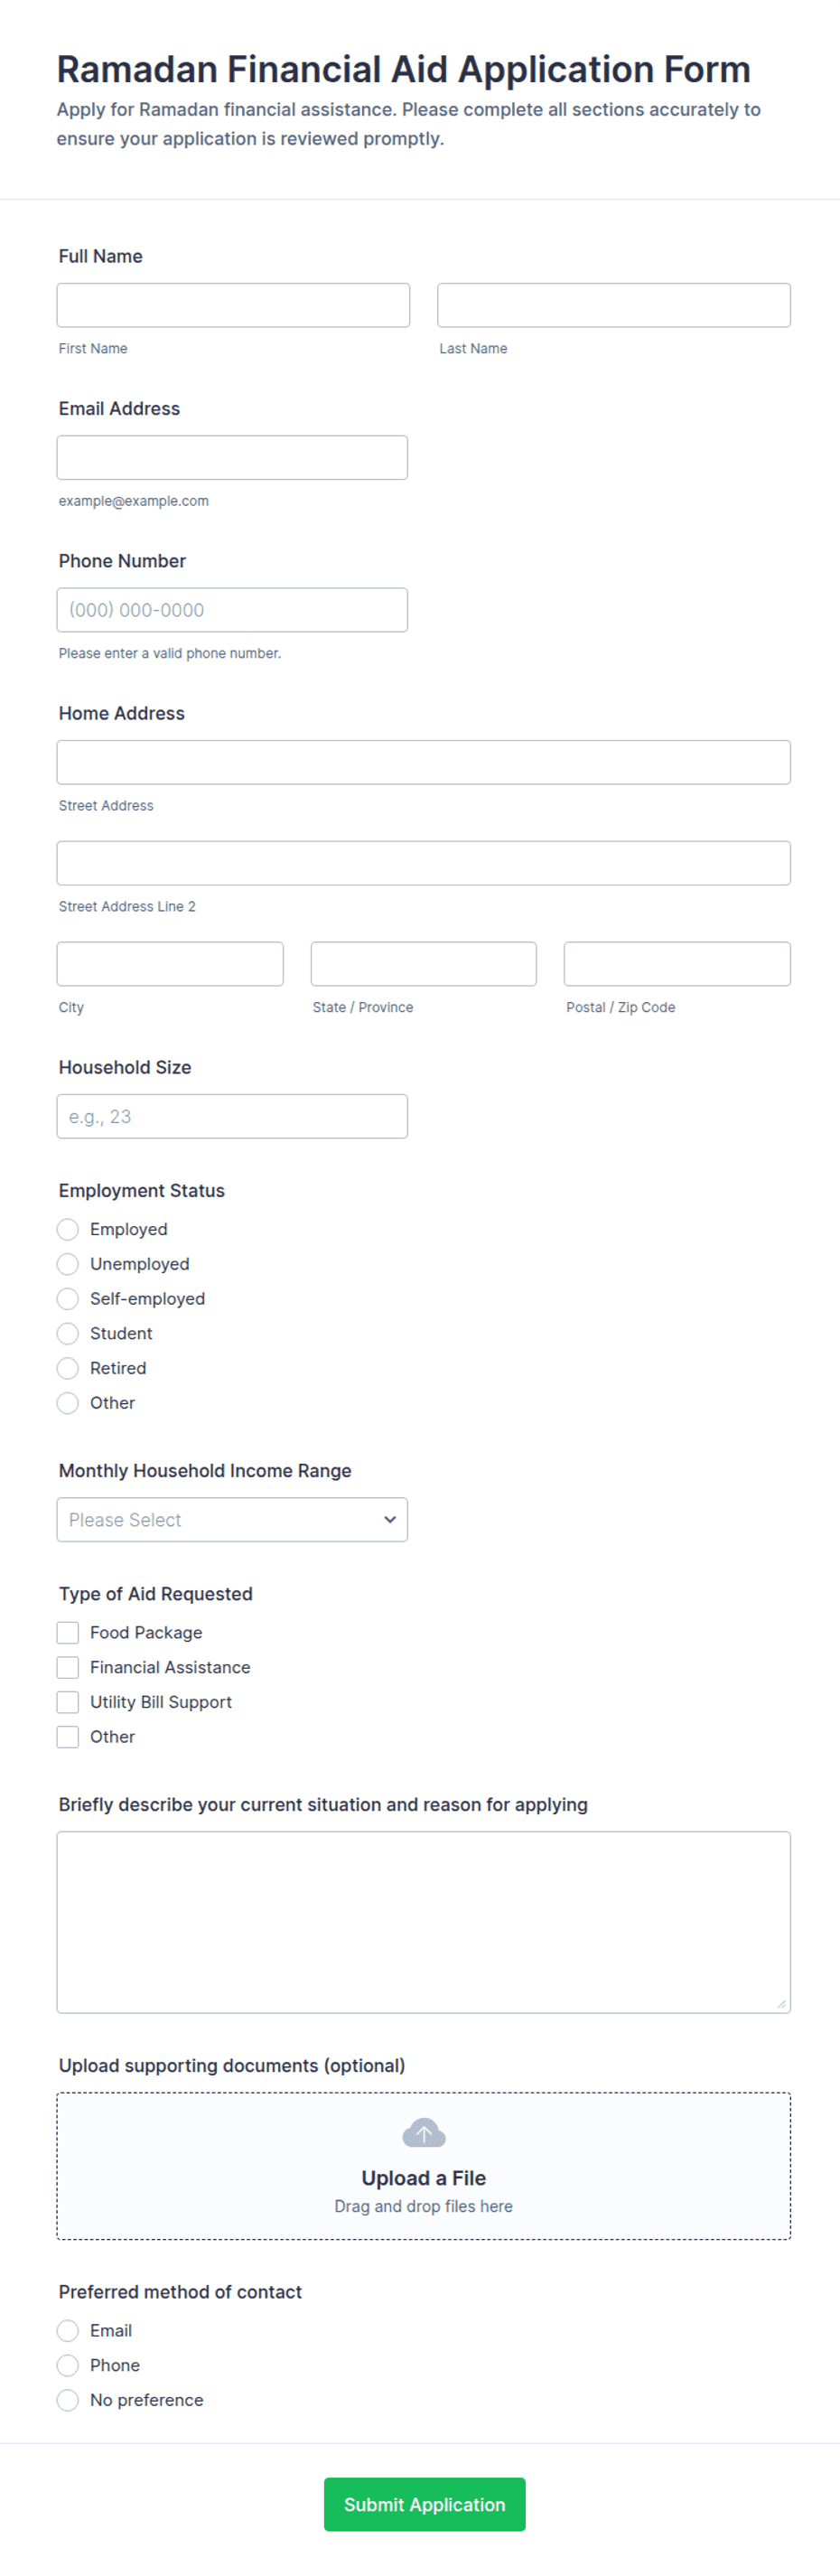The width and height of the screenshot is (840, 2576).
Task: Click into the Last Name field
Action: tap(613, 305)
